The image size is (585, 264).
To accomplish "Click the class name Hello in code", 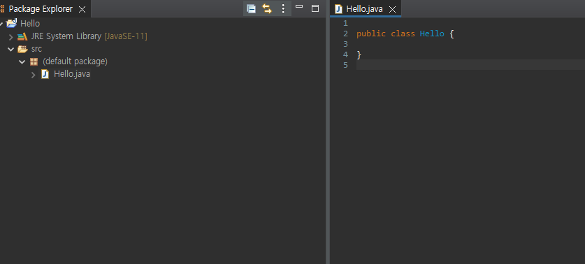I will point(432,34).
